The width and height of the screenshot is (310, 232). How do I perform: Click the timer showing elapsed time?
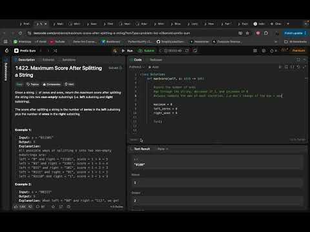coord(173,51)
